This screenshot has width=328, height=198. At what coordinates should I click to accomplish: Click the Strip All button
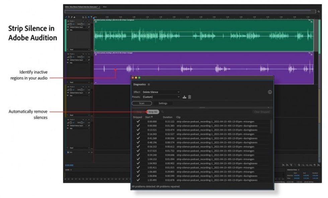[153, 112]
